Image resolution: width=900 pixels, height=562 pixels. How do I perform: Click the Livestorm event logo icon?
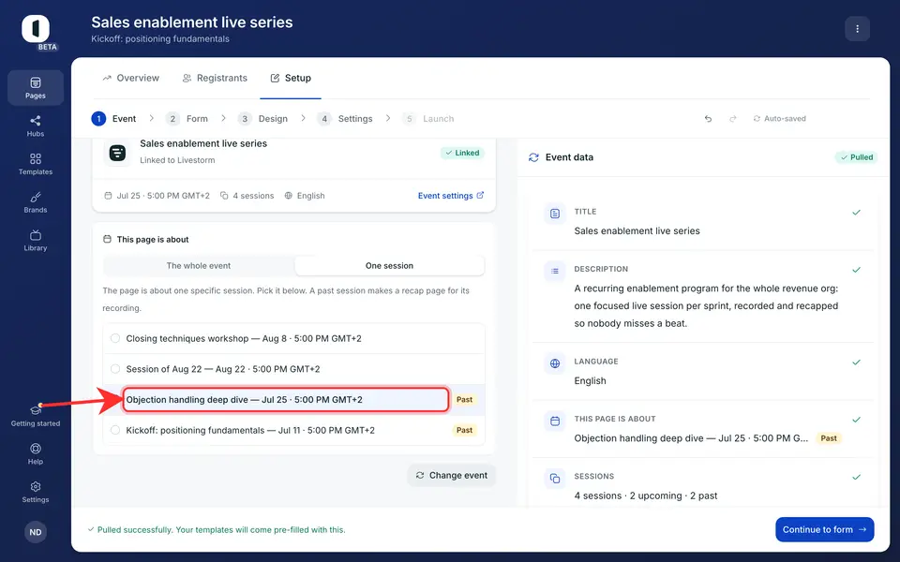(x=118, y=153)
